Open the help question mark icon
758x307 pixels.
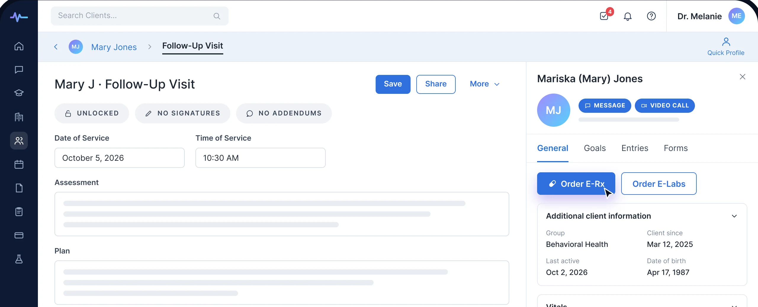[x=651, y=16]
